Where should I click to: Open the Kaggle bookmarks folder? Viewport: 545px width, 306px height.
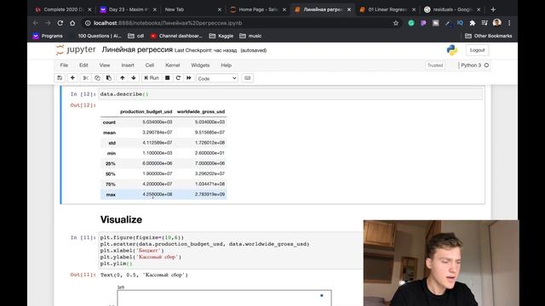click(221, 36)
